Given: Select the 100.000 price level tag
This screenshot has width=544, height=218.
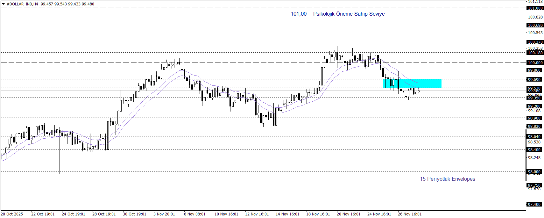Looking at the screenshot, I should pyautogui.click(x=535, y=63).
